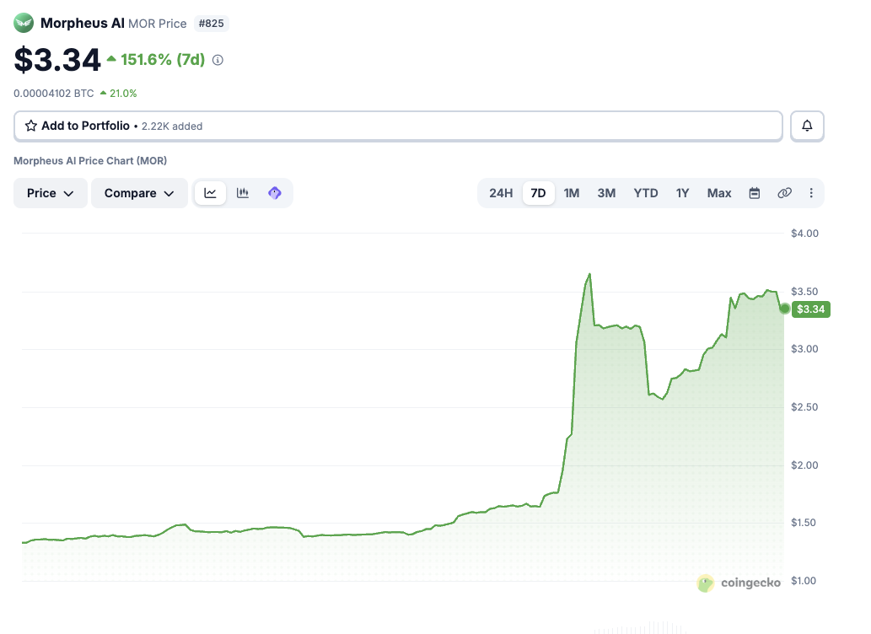Viewport: 871px width, 634px height.
Task: Open the calendar date range picker
Action: (755, 193)
